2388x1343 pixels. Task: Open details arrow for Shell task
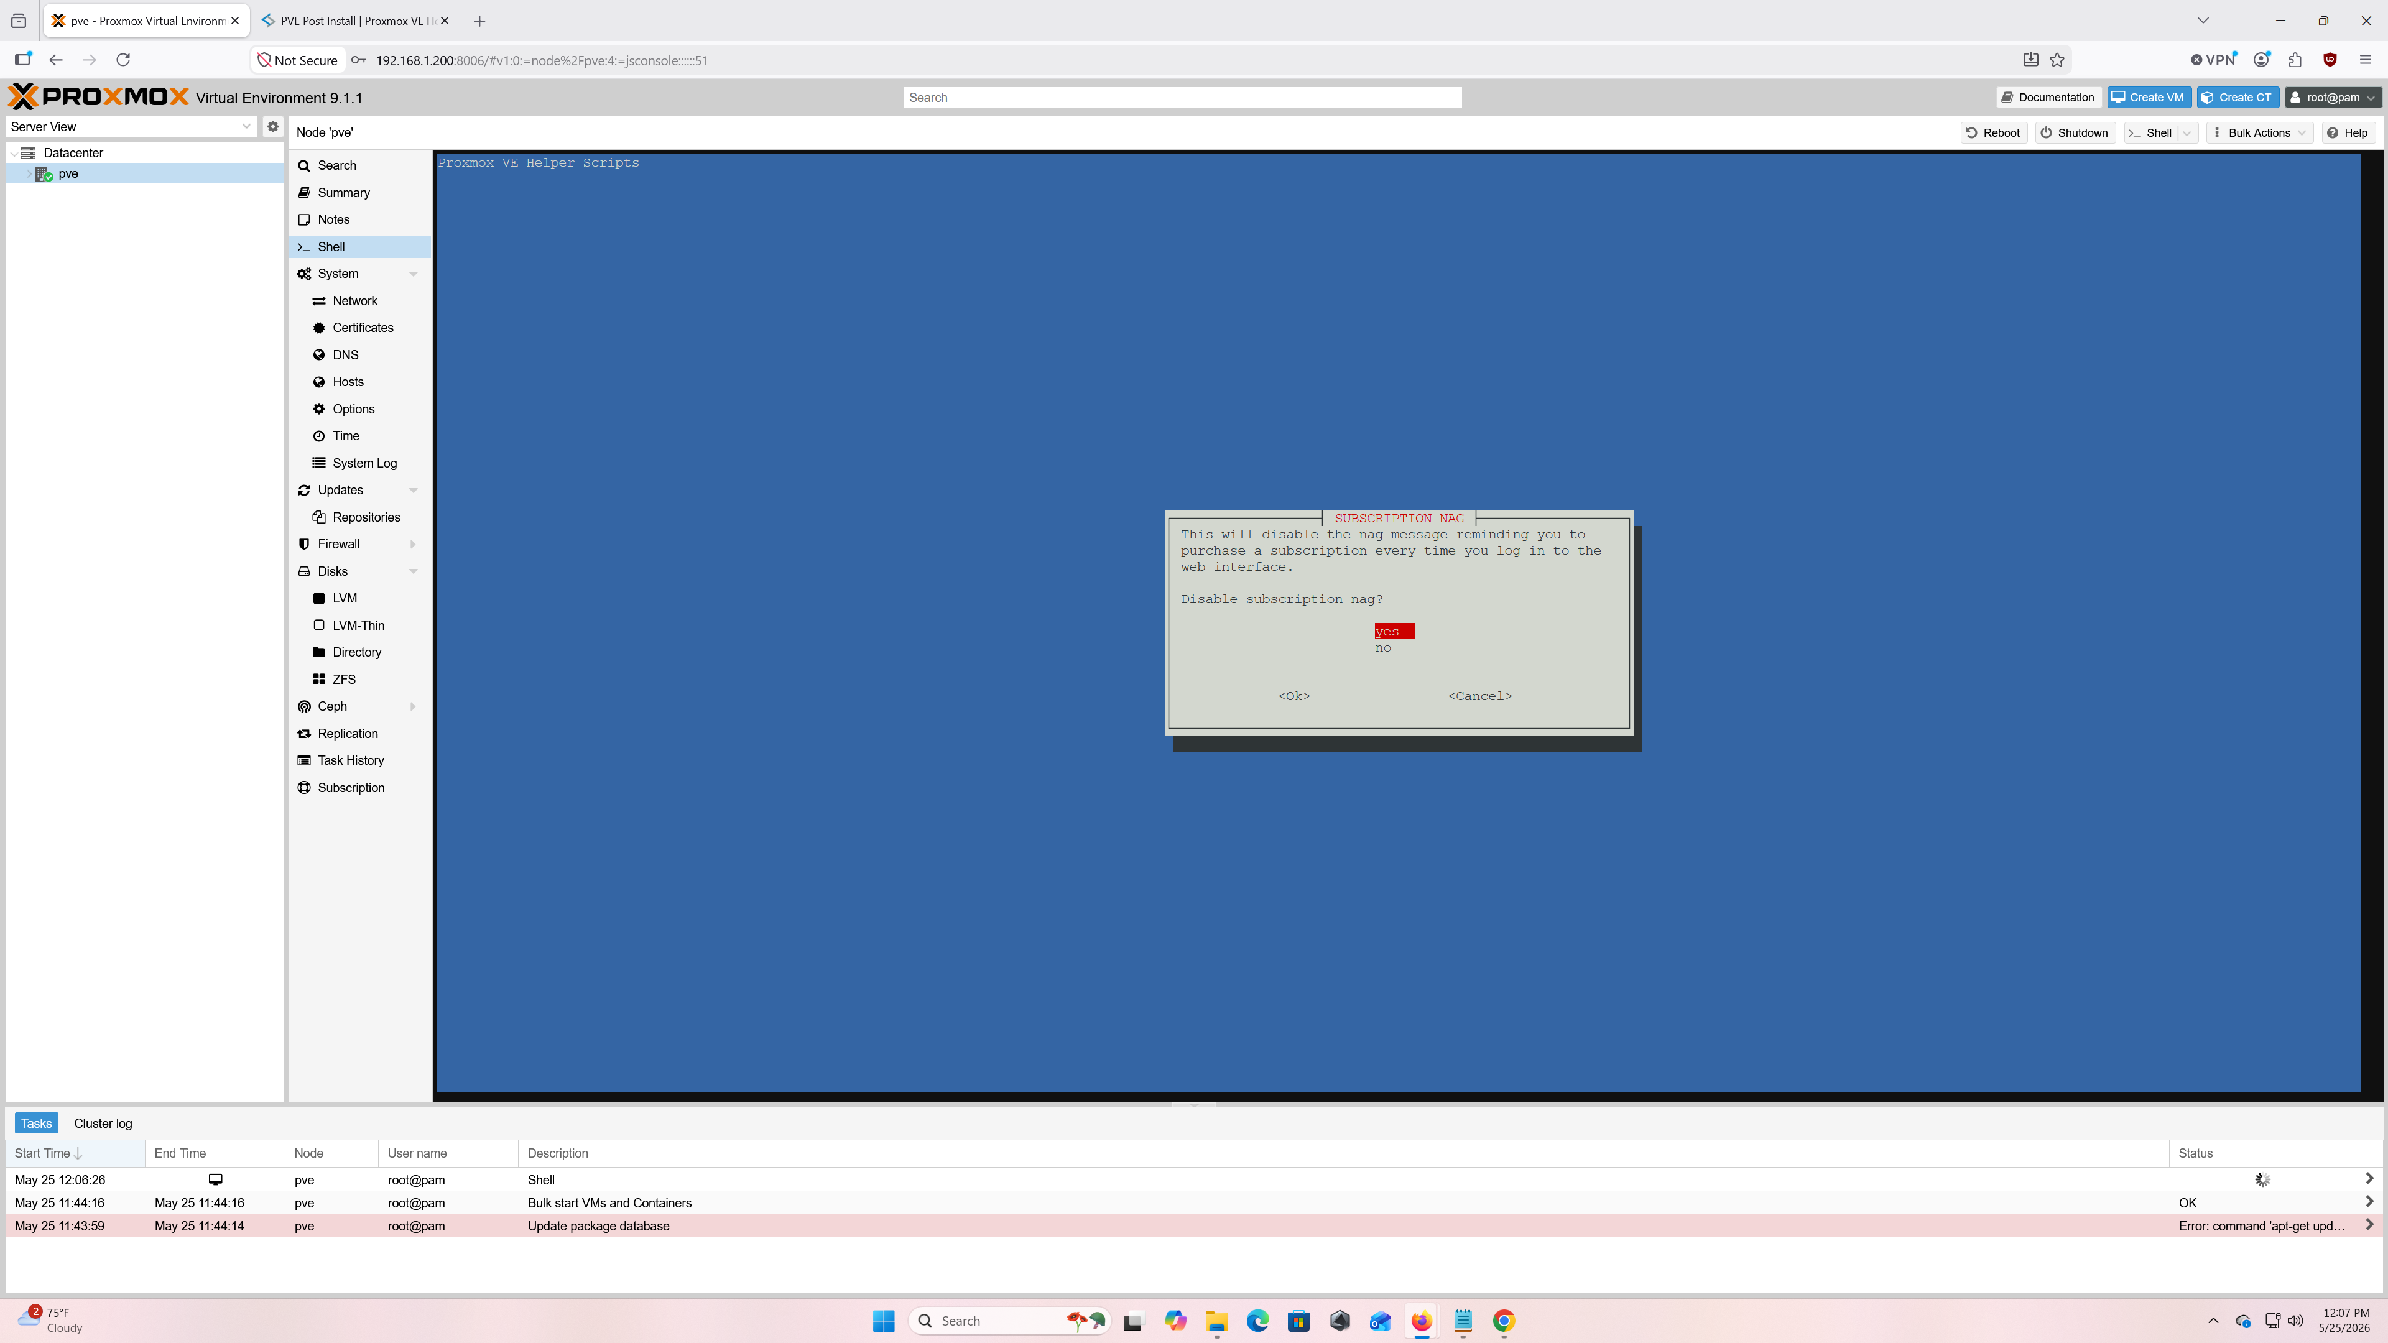(2369, 1179)
